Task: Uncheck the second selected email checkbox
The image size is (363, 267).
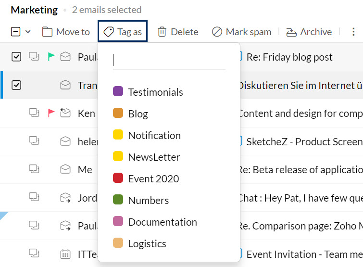Action: [x=16, y=85]
